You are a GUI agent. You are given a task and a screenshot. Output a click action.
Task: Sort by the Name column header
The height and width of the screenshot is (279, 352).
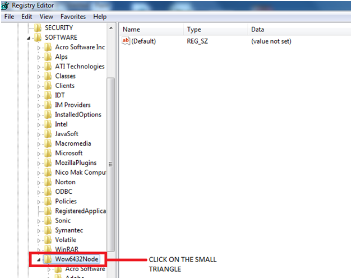[131, 29]
